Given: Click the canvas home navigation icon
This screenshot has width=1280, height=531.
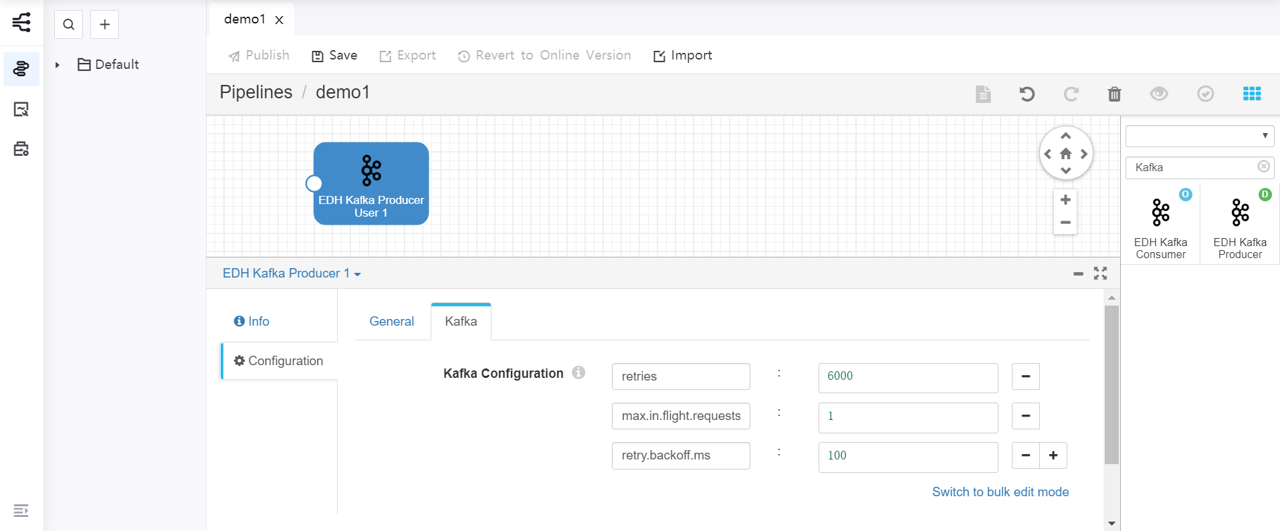Looking at the screenshot, I should point(1065,154).
